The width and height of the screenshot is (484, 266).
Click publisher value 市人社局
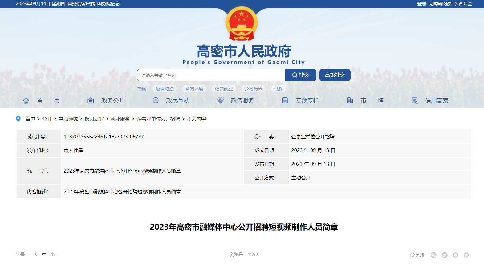coord(73,150)
